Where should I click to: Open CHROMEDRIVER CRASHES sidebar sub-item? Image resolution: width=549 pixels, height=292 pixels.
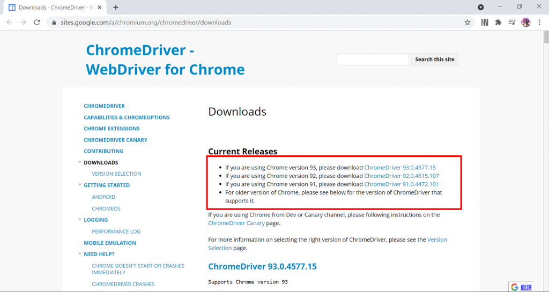[123, 284]
